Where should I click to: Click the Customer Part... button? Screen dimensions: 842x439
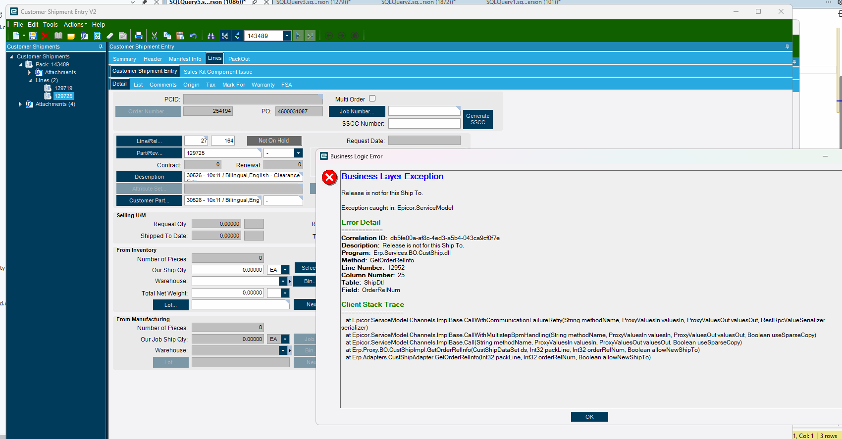(x=149, y=200)
